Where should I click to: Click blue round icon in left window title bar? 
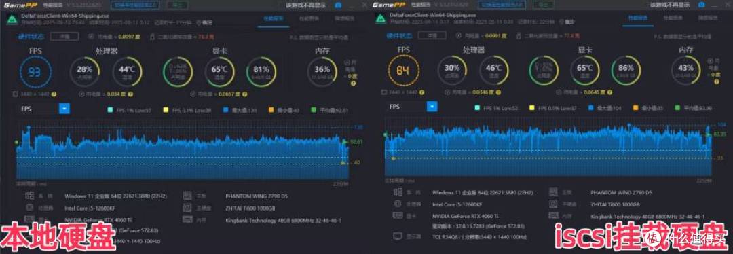pos(339,6)
